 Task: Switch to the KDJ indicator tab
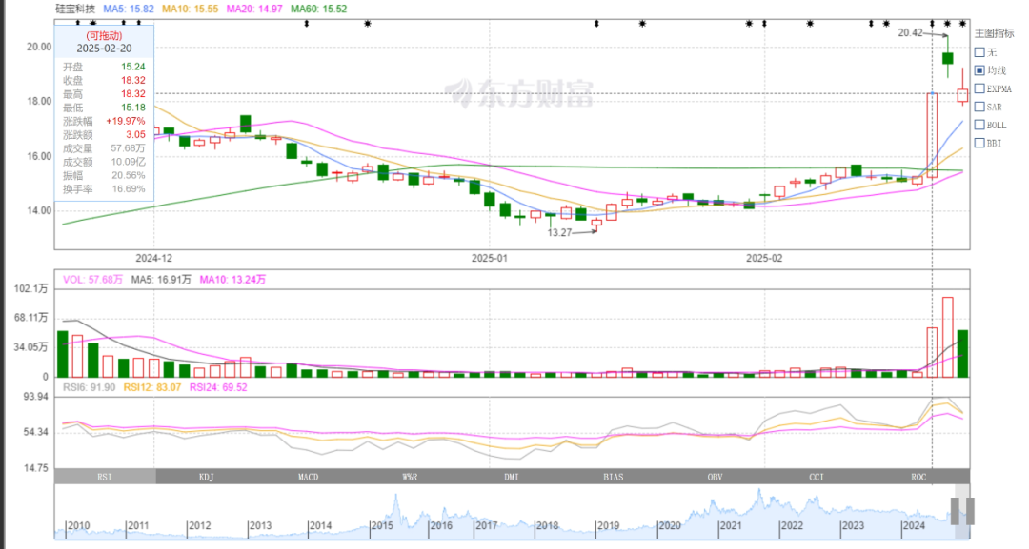207,477
